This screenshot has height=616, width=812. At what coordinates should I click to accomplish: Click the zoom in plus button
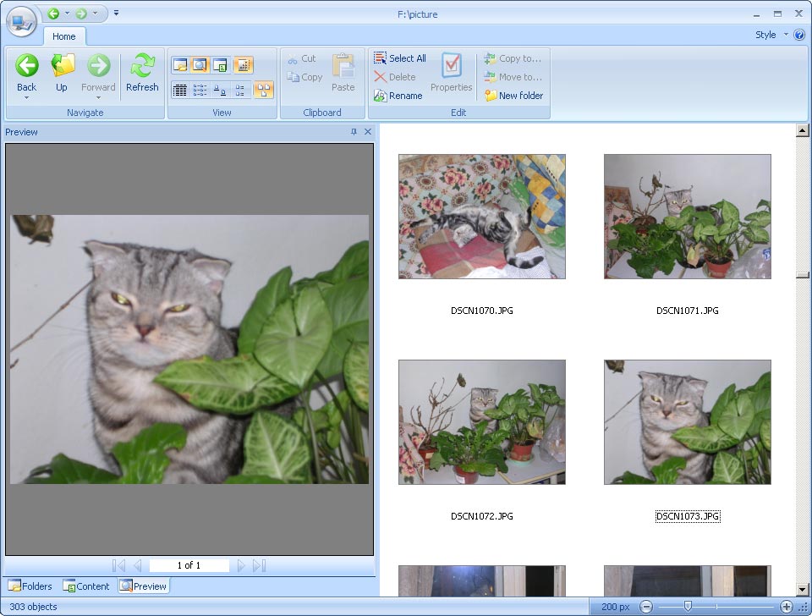click(x=786, y=607)
